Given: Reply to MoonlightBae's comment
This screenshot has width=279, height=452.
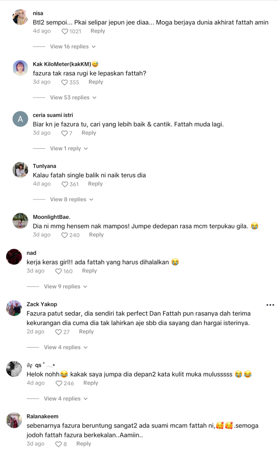Looking at the screenshot, I should tap(96, 235).
